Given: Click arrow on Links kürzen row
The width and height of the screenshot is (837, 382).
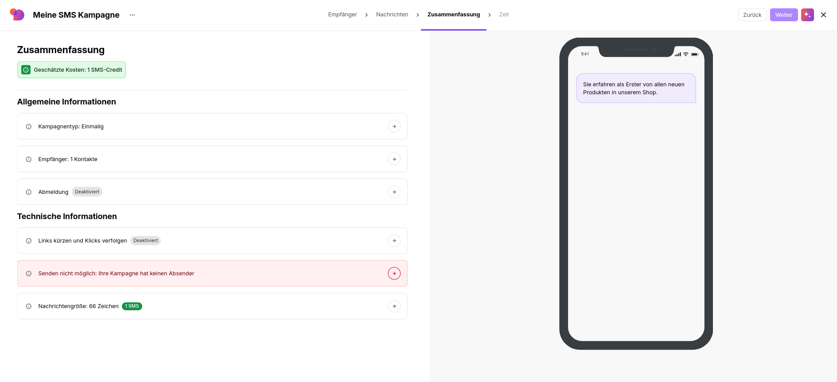Looking at the screenshot, I should coord(394,240).
